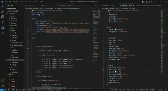Open the Manage gear icon
This screenshot has width=168, height=91.
[3, 86]
